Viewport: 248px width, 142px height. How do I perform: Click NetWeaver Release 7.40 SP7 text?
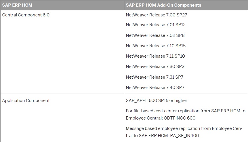[x=155, y=87]
